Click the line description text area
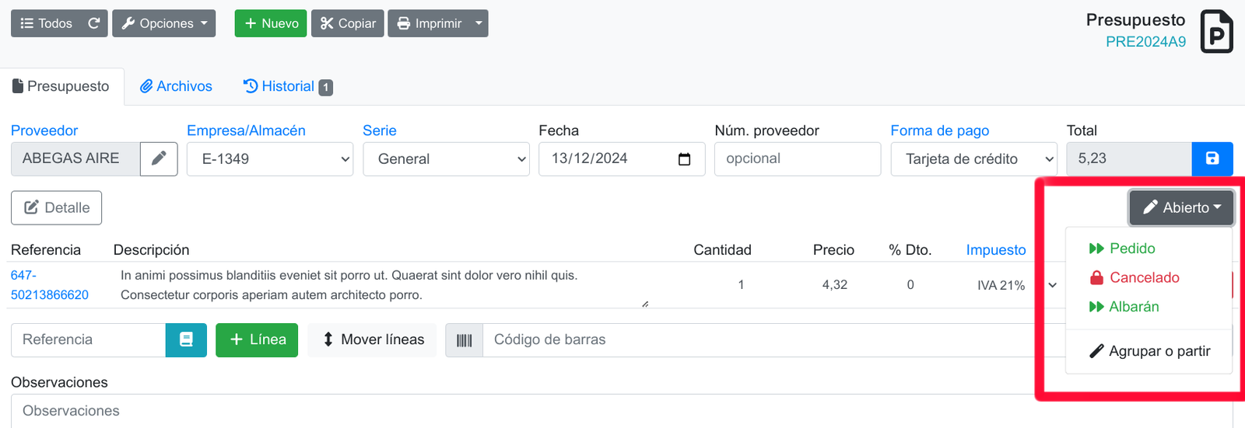Viewport: 1245px width, 428px height. click(381, 285)
